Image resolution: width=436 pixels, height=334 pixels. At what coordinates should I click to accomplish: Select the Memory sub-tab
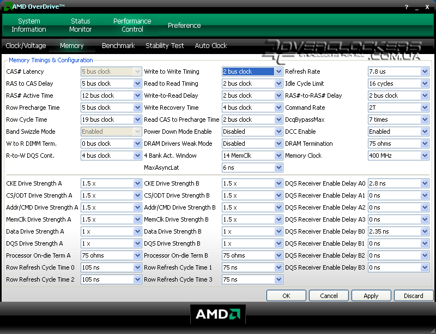point(72,46)
